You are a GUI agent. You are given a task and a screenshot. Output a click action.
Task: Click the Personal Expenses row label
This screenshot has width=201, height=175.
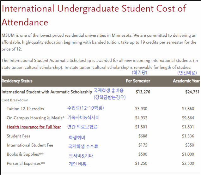tap(26, 163)
